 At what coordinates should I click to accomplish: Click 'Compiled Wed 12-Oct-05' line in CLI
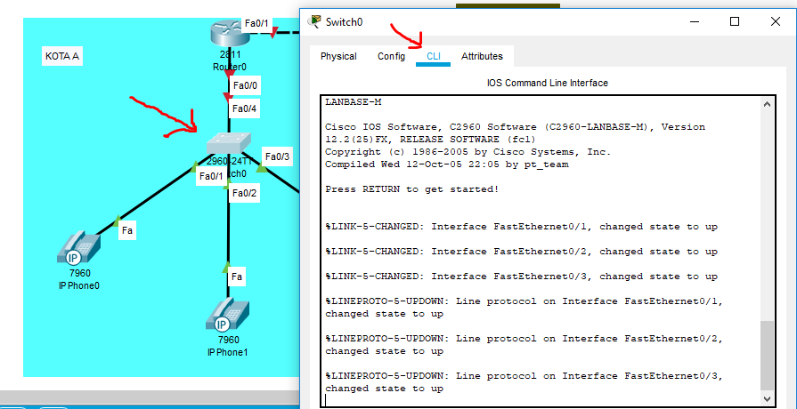[447, 164]
